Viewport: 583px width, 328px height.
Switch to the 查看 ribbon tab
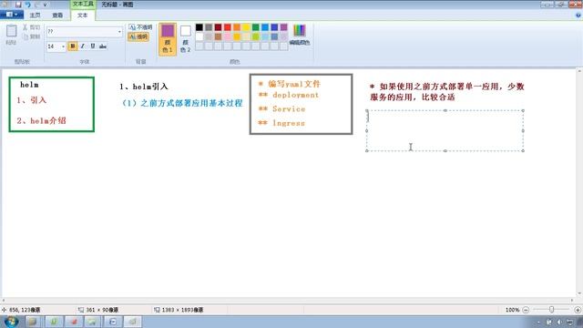[x=57, y=15]
